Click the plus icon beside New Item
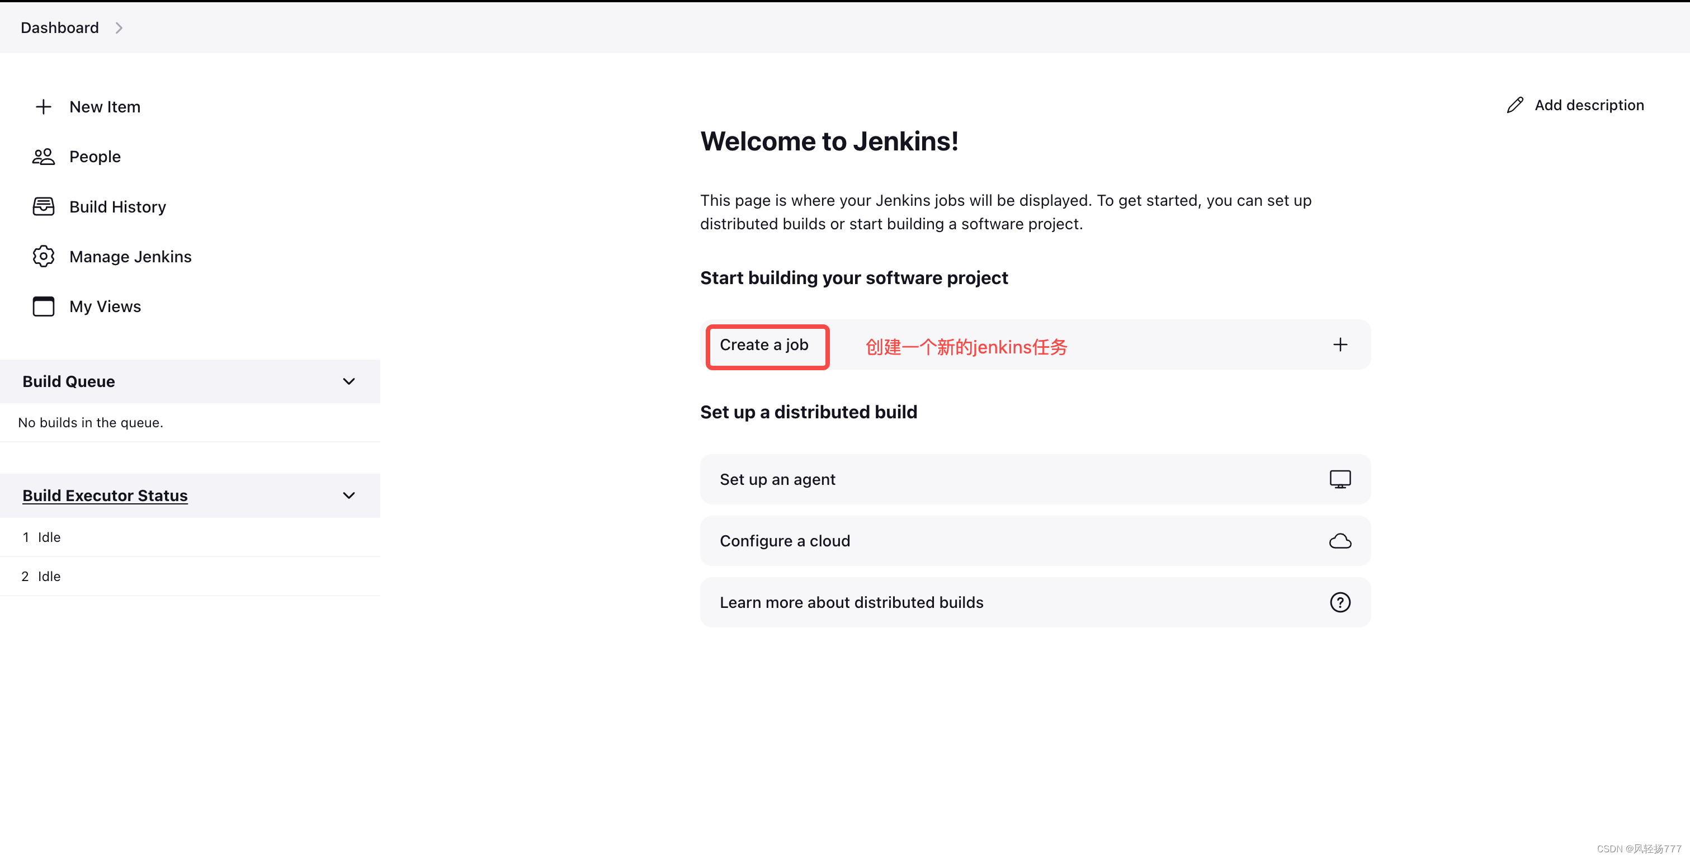Image resolution: width=1690 pixels, height=859 pixels. (43, 106)
